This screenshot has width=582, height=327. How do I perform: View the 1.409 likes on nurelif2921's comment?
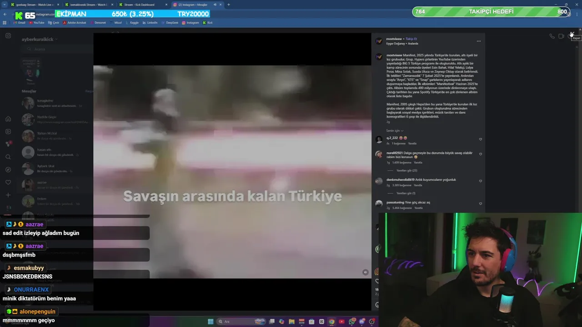[x=402, y=162]
